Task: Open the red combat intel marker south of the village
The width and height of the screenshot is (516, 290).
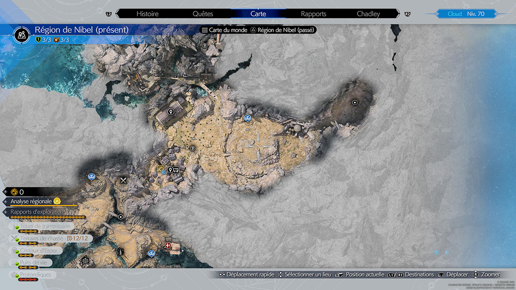Action: pos(168,245)
